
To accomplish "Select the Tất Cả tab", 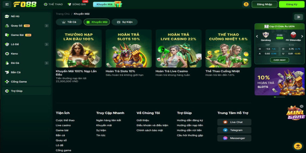I will pyautogui.click(x=69, y=22).
